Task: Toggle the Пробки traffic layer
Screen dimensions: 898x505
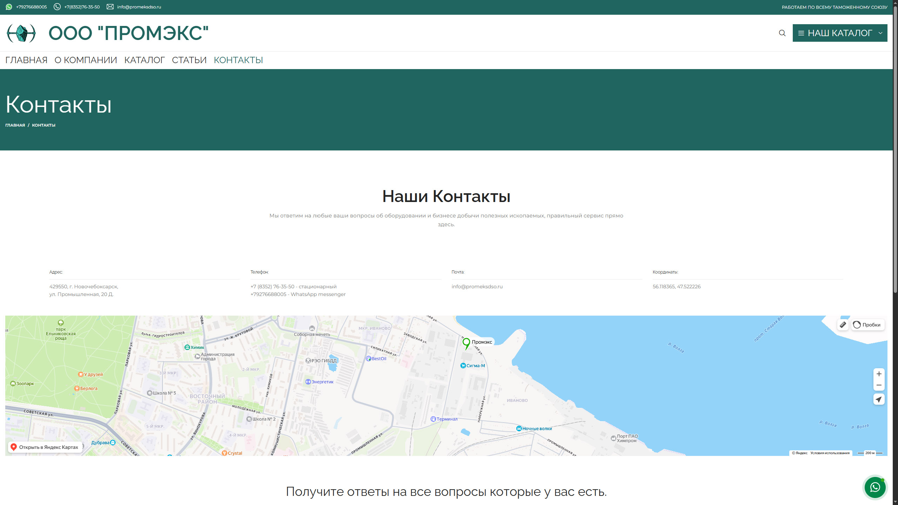Action: pos(867,325)
